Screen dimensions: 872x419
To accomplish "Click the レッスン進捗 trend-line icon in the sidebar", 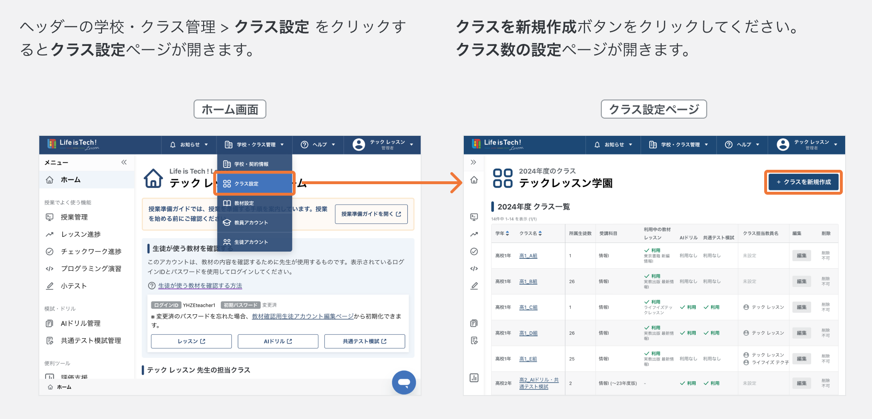I will (x=49, y=234).
